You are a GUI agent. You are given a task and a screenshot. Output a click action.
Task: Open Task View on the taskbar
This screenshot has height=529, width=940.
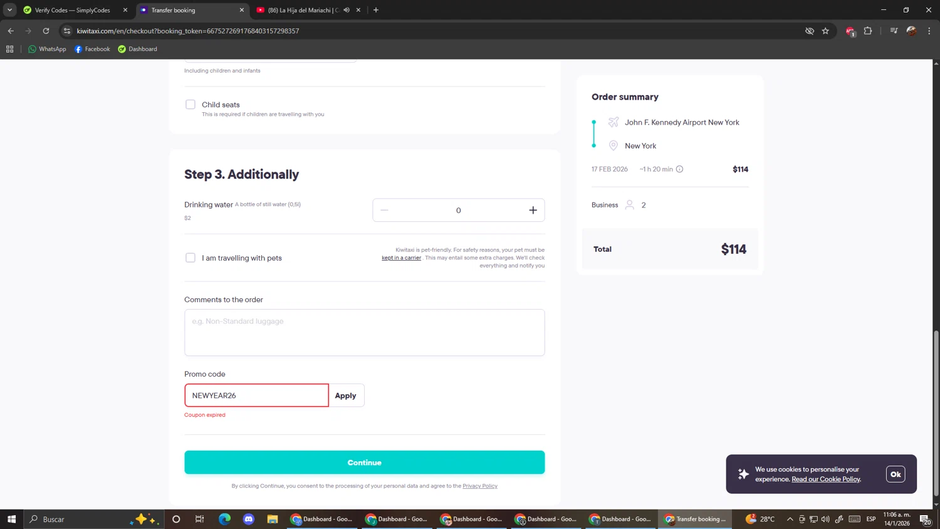point(200,519)
